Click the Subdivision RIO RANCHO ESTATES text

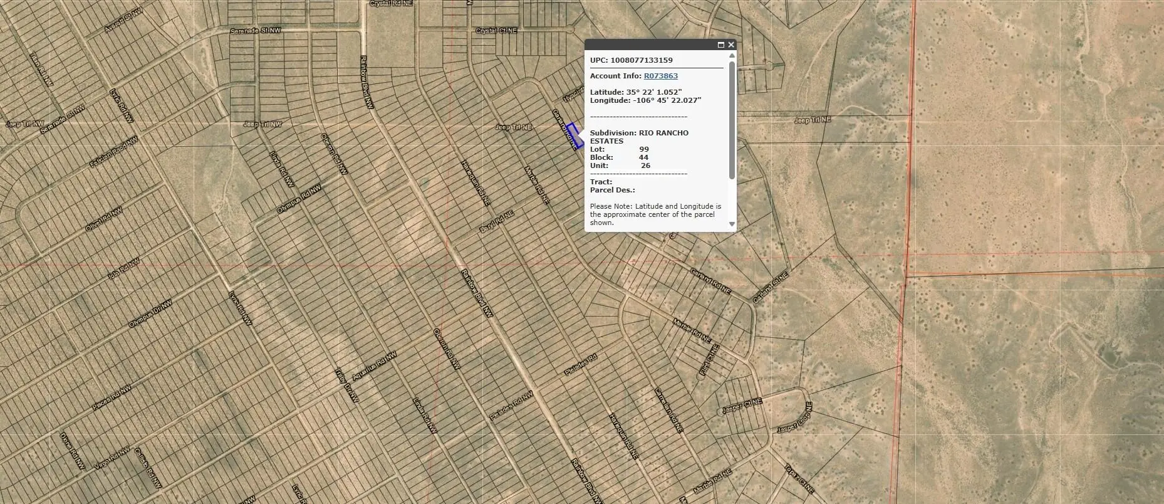click(638, 137)
